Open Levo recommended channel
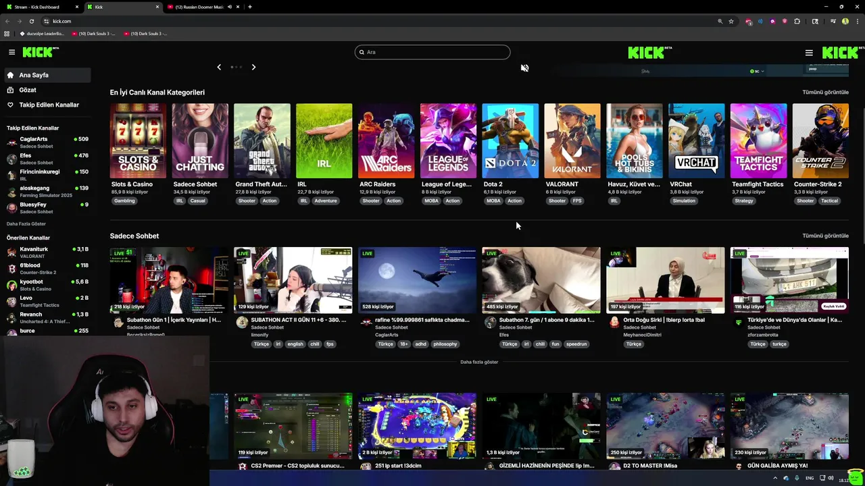 [x=47, y=301]
